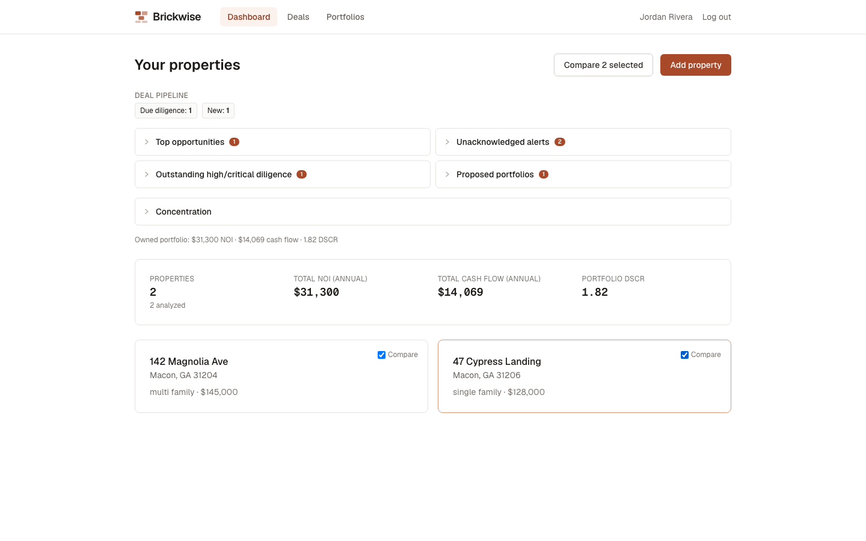Click the Add property button
The image size is (866, 541).
click(696, 65)
